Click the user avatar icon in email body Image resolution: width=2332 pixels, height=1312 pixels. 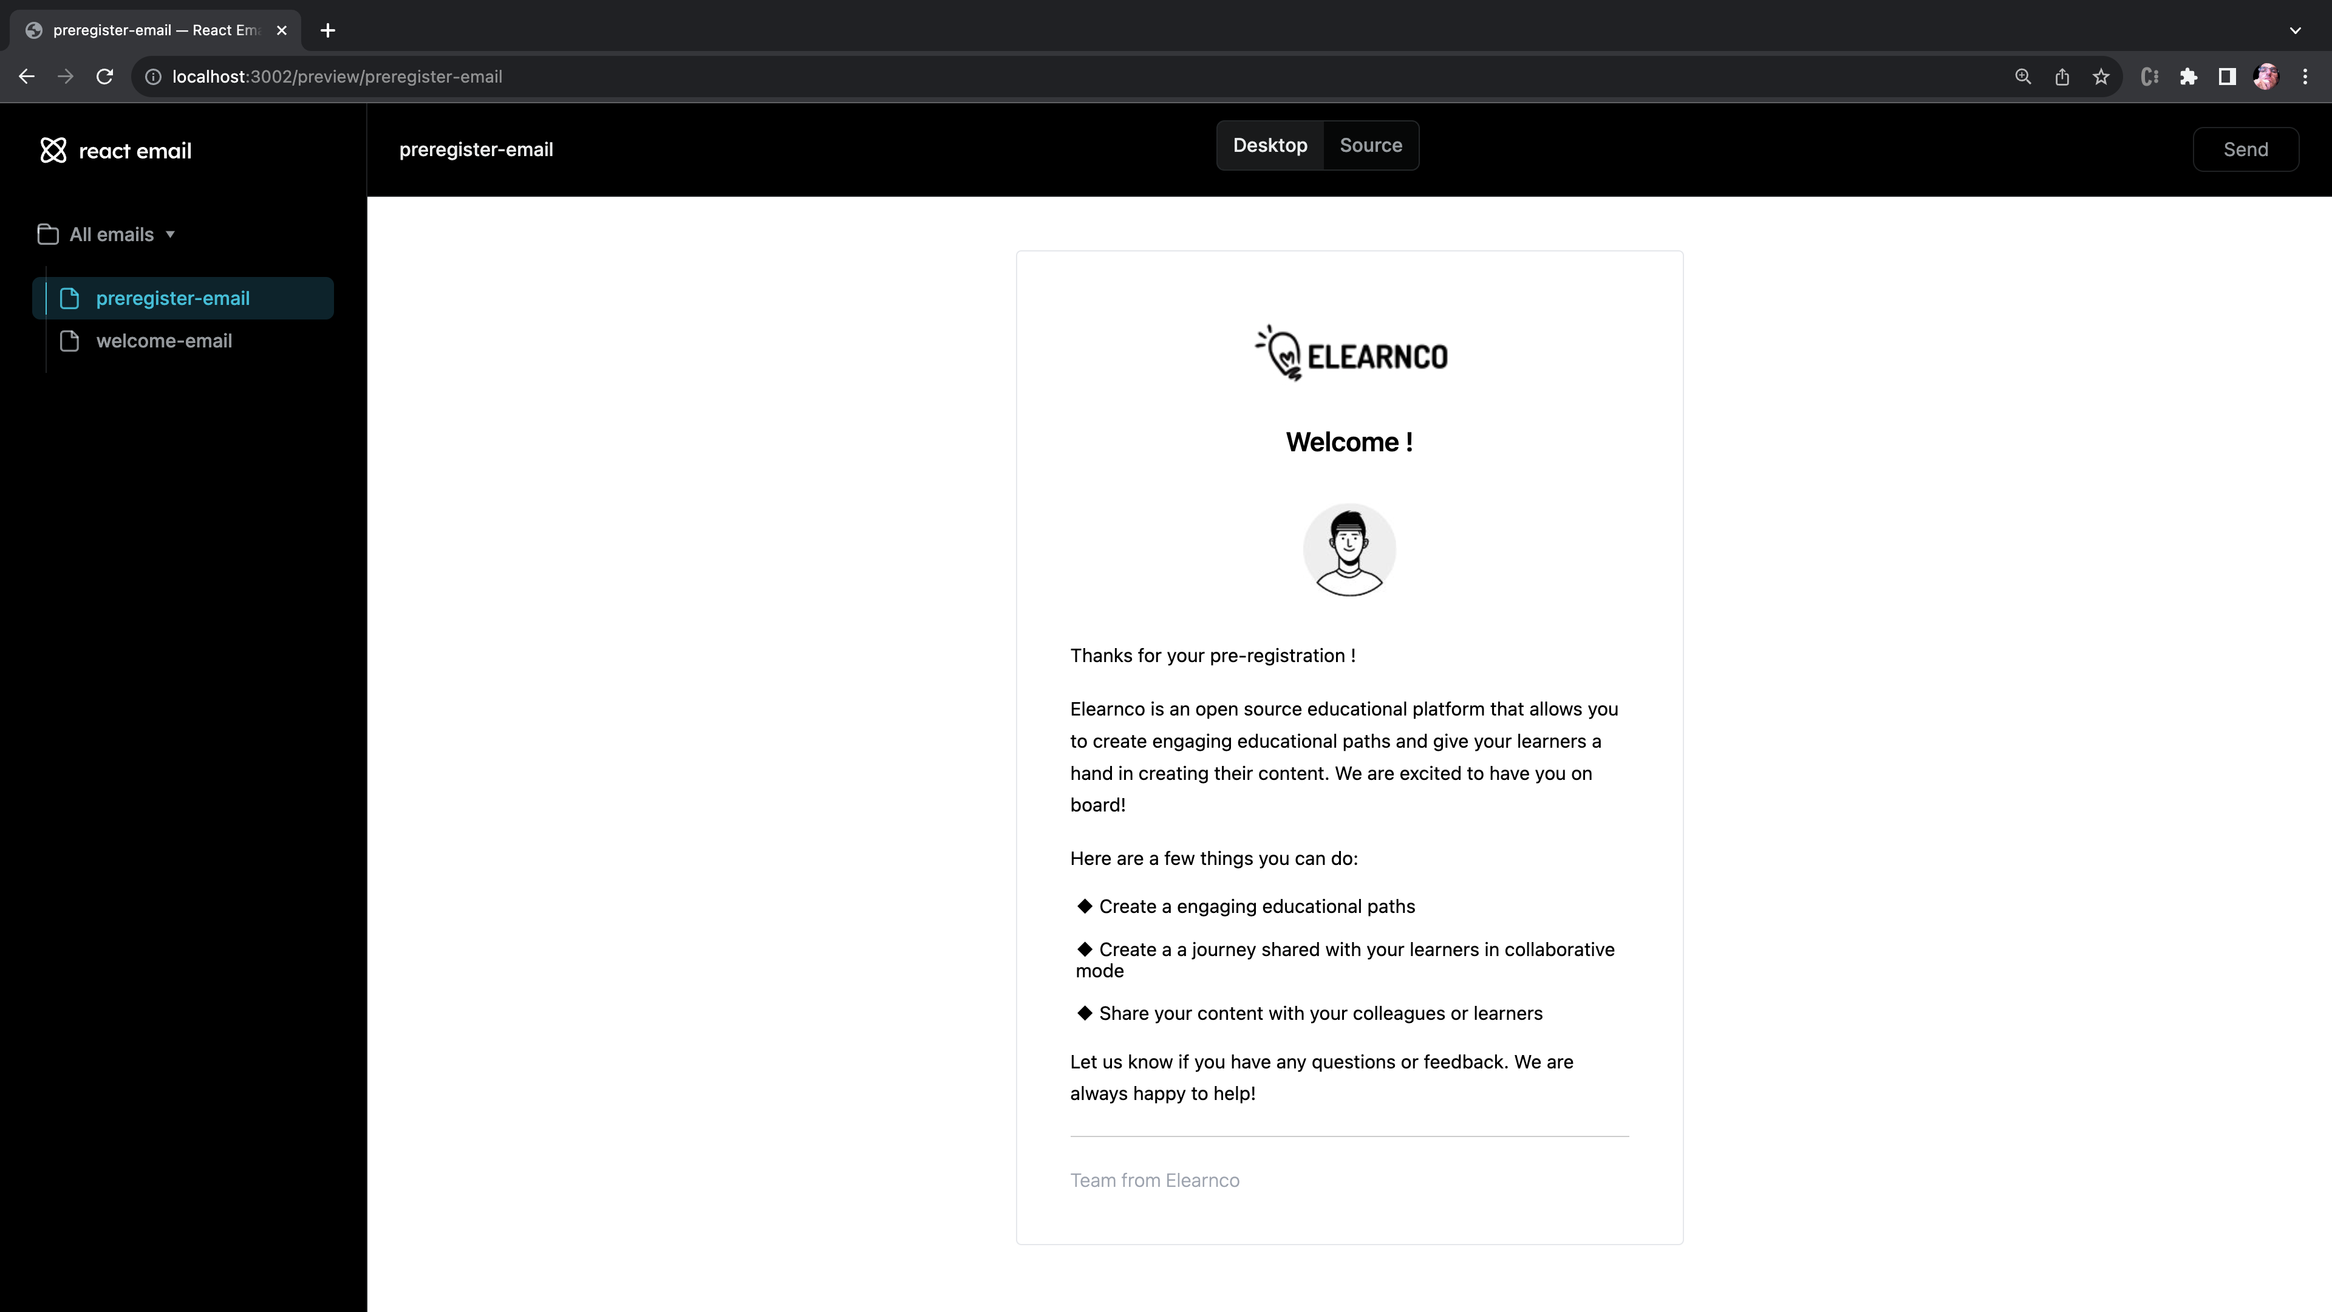coord(1349,550)
